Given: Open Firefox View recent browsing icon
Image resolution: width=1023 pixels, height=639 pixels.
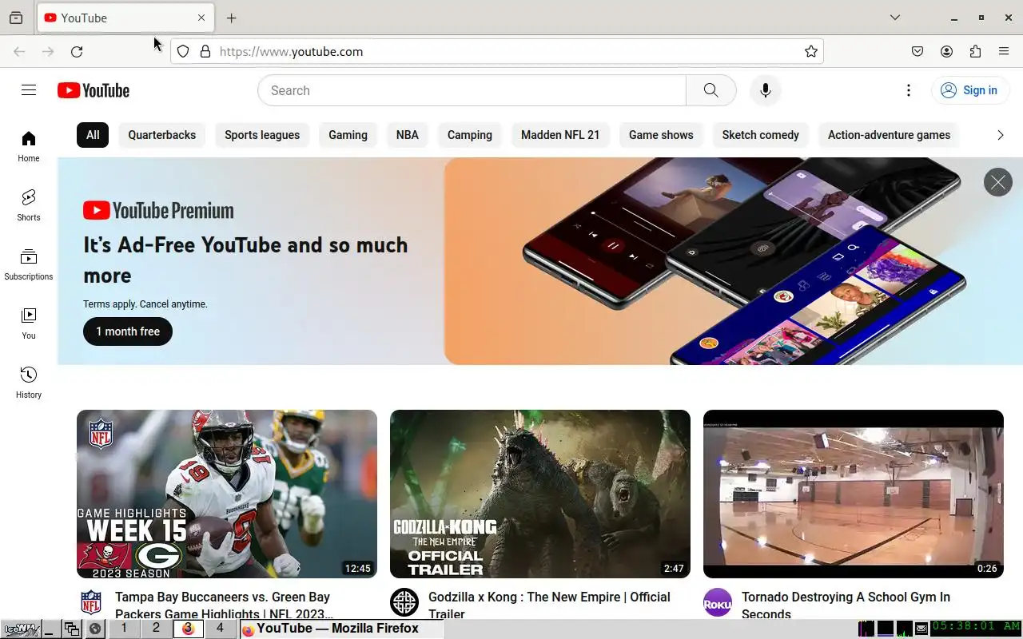Looking at the screenshot, I should (16, 18).
